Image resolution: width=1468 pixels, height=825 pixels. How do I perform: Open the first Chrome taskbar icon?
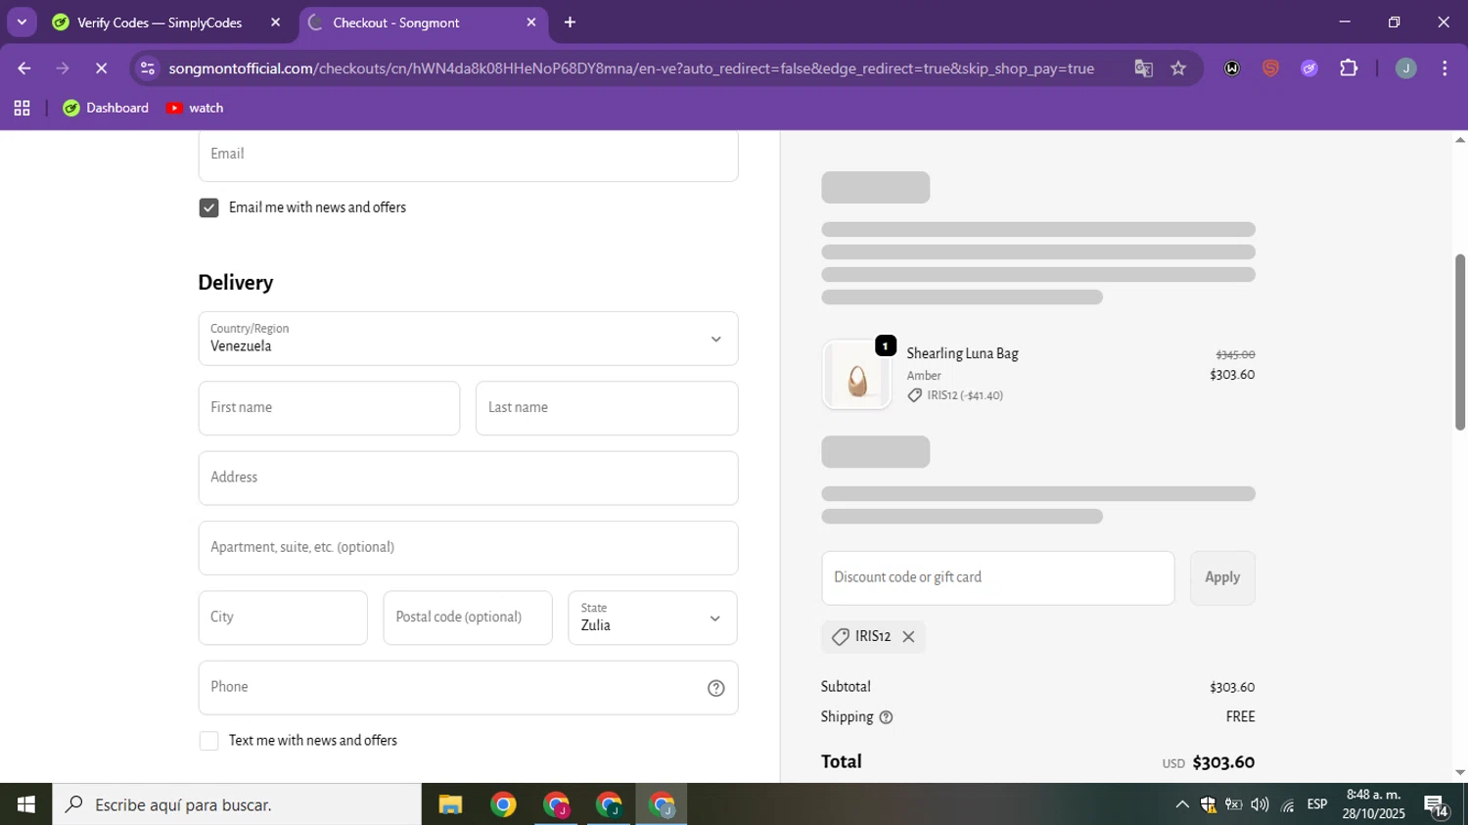click(503, 804)
